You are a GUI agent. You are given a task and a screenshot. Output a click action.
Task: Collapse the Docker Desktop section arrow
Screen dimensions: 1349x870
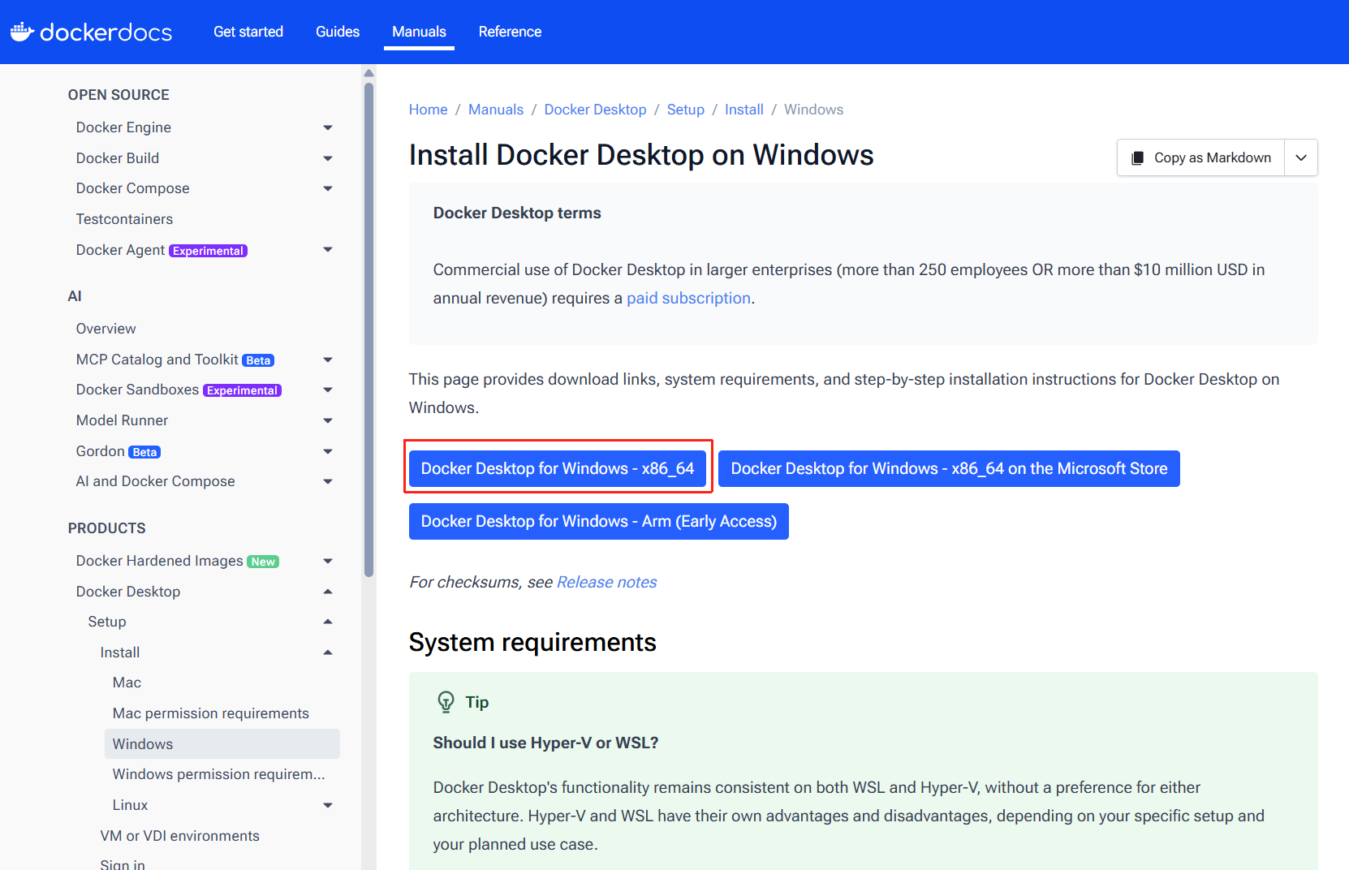coord(328,592)
